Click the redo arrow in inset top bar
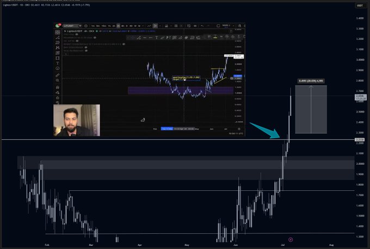The width and height of the screenshot is (370, 249). pos(208,26)
